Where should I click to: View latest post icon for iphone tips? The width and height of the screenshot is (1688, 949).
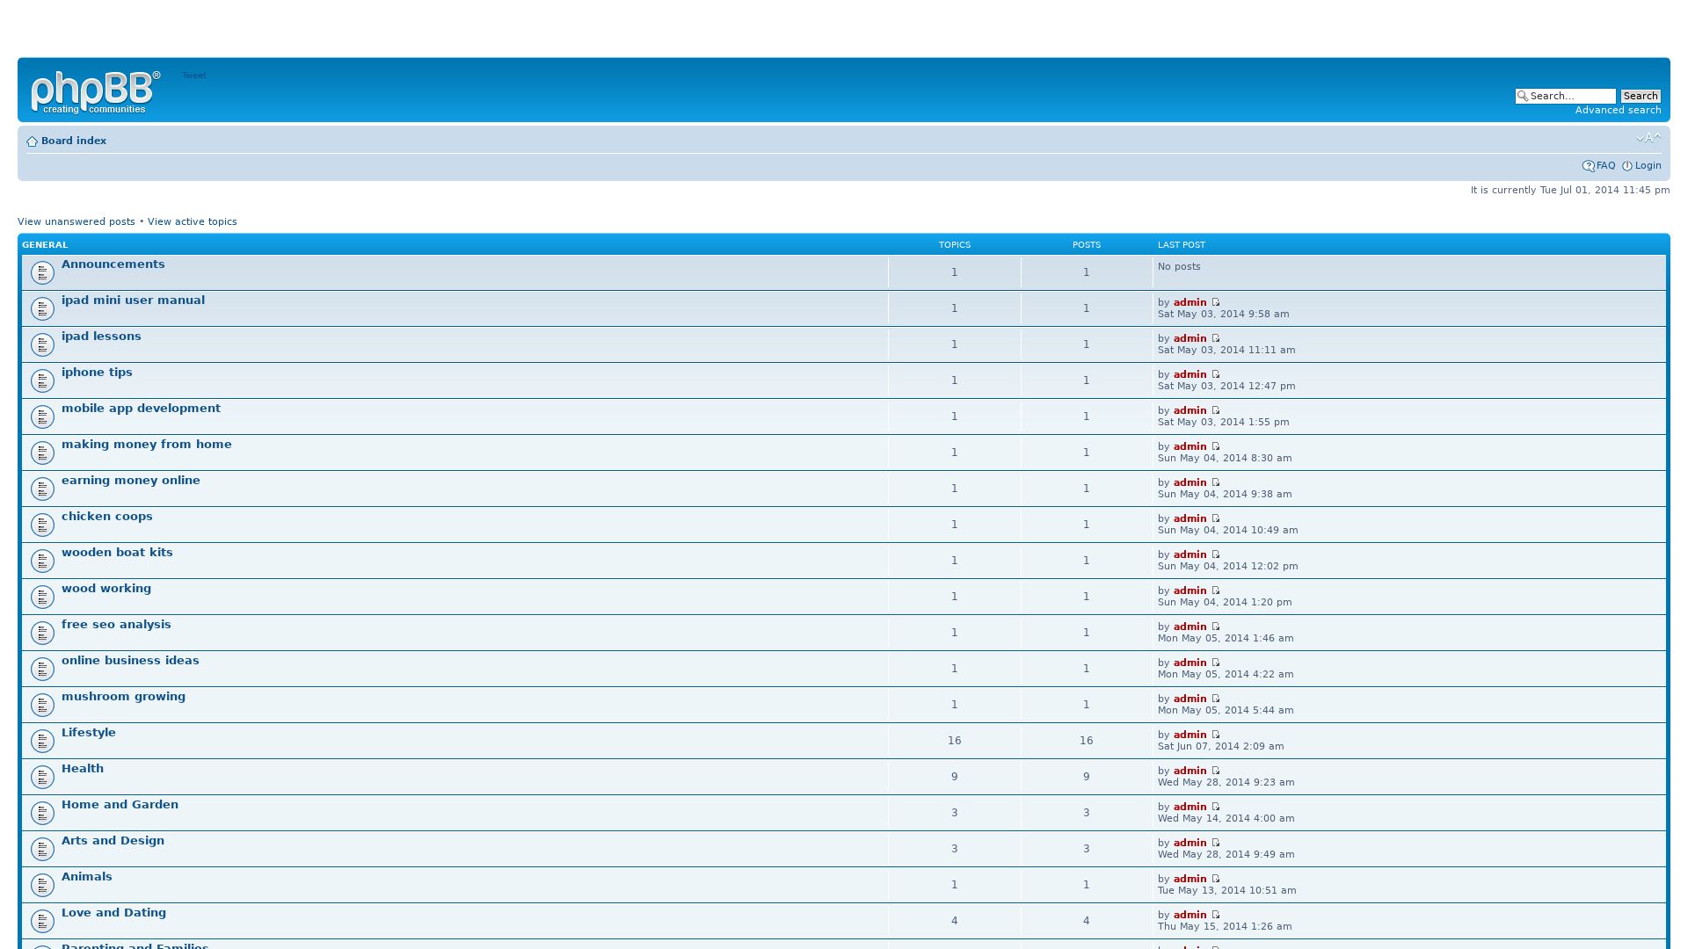coord(1216,374)
